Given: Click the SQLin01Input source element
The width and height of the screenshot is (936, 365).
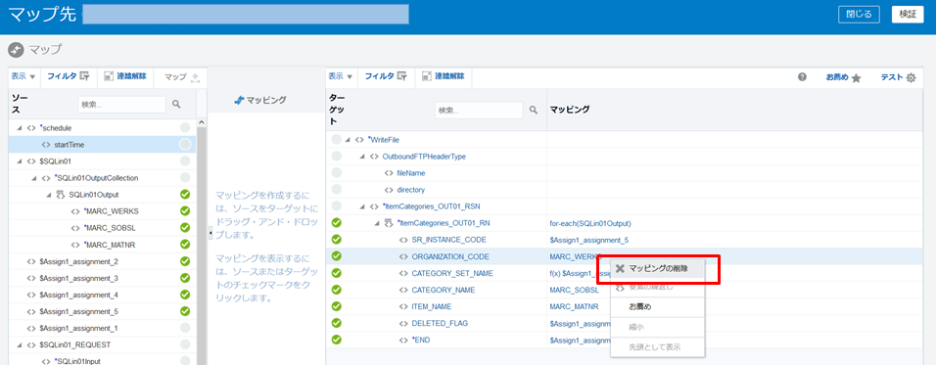Looking at the screenshot, I should point(77,361).
